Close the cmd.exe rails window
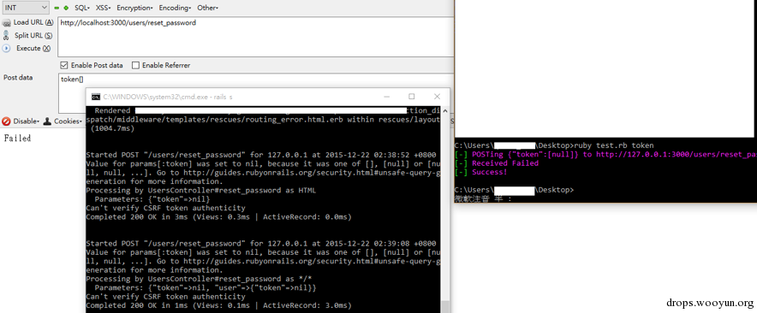 (437, 97)
